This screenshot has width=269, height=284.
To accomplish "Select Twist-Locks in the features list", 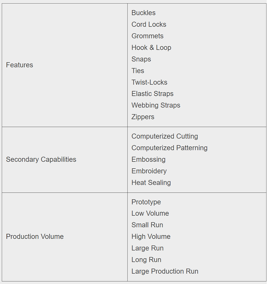I will 149,82.
